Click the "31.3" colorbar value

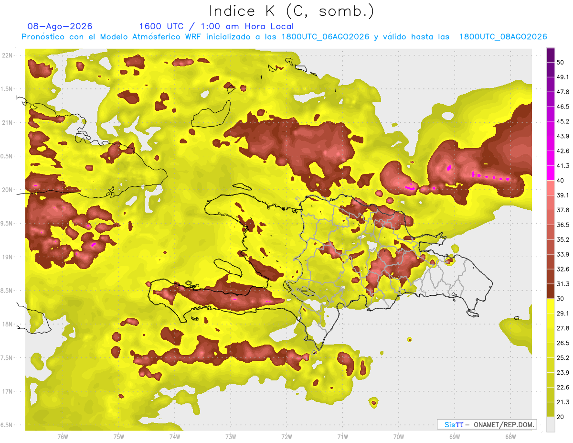(563, 284)
